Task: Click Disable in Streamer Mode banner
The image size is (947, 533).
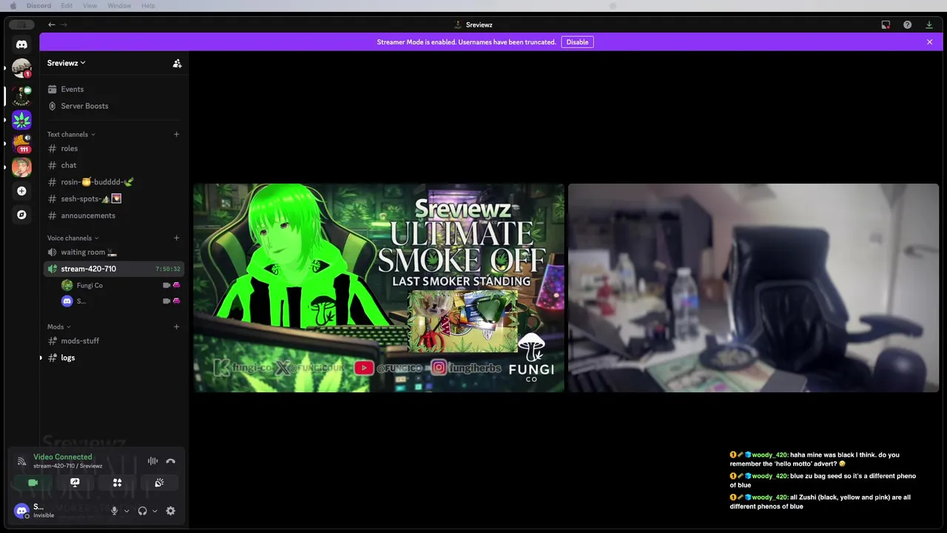Action: click(x=577, y=42)
